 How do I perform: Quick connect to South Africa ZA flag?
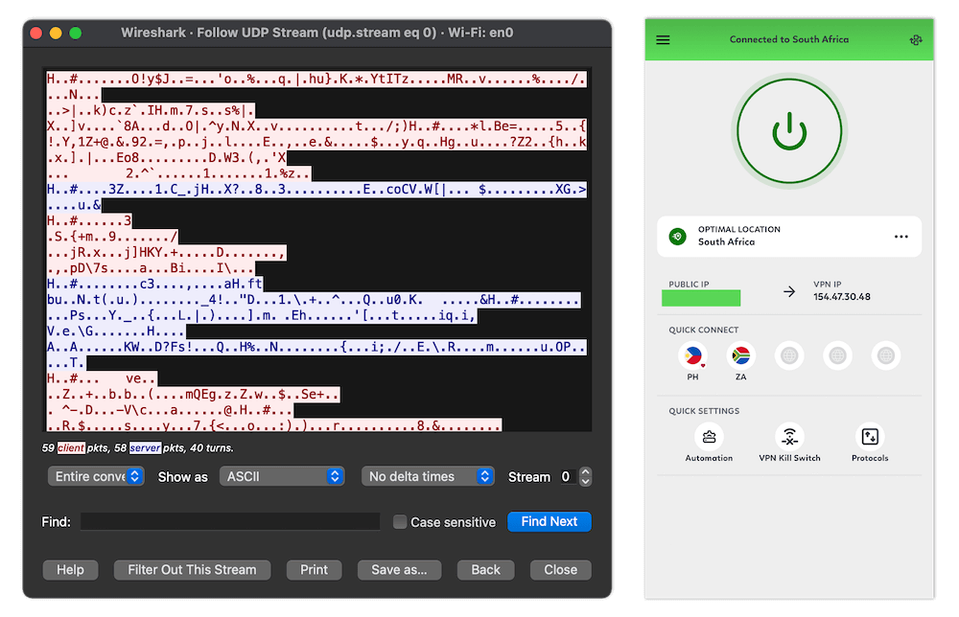[x=740, y=356]
